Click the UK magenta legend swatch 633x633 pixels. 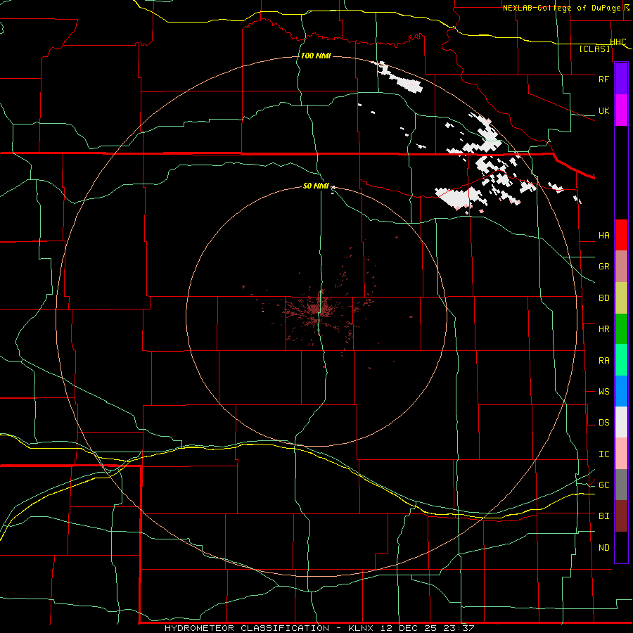621,110
